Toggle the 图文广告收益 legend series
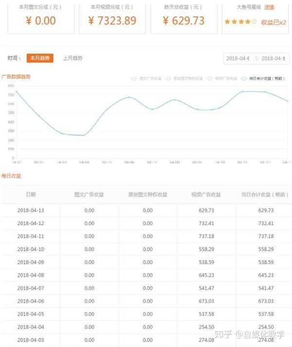The height and width of the screenshot is (347, 292). coord(146,78)
